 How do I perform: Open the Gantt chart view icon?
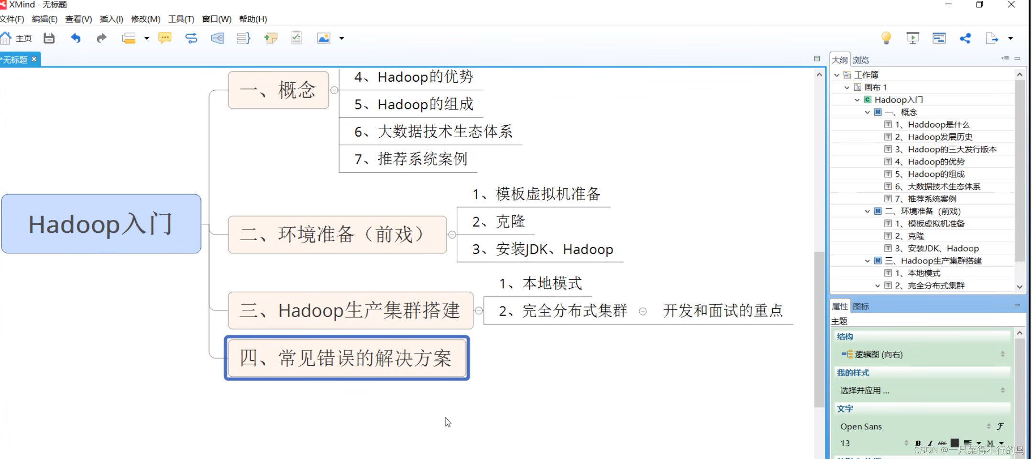(x=939, y=38)
